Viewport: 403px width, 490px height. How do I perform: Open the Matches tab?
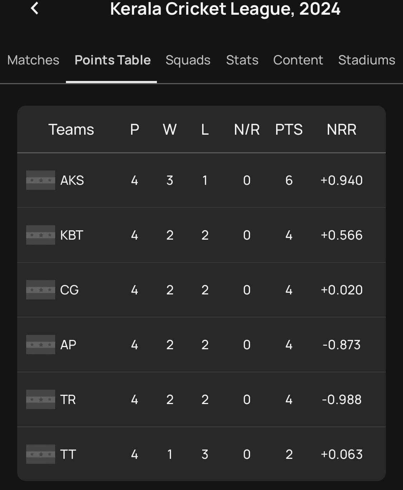coord(33,60)
